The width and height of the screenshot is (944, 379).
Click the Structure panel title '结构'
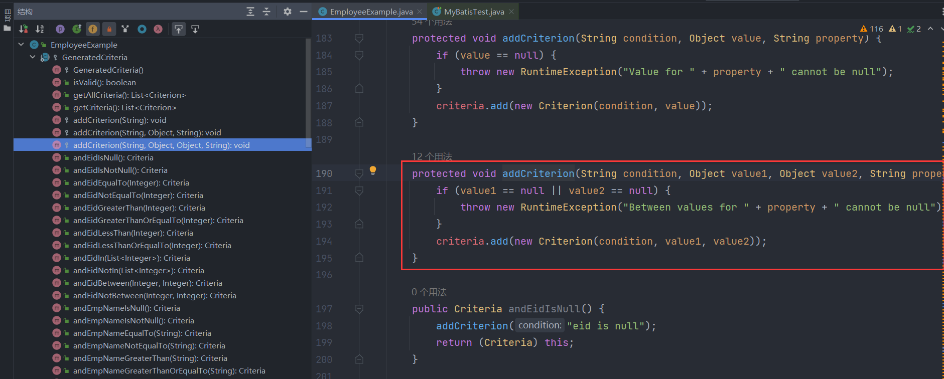[x=25, y=12]
